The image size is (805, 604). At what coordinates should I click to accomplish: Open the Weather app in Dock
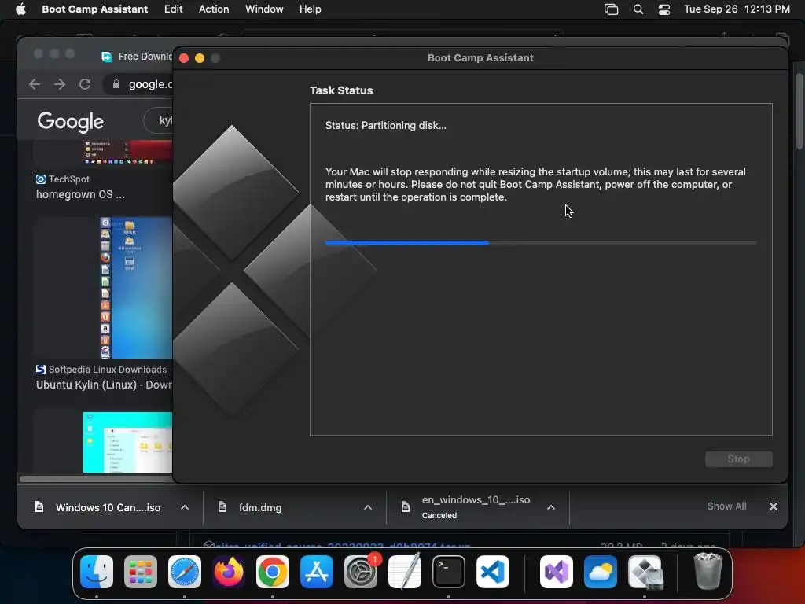(601, 572)
